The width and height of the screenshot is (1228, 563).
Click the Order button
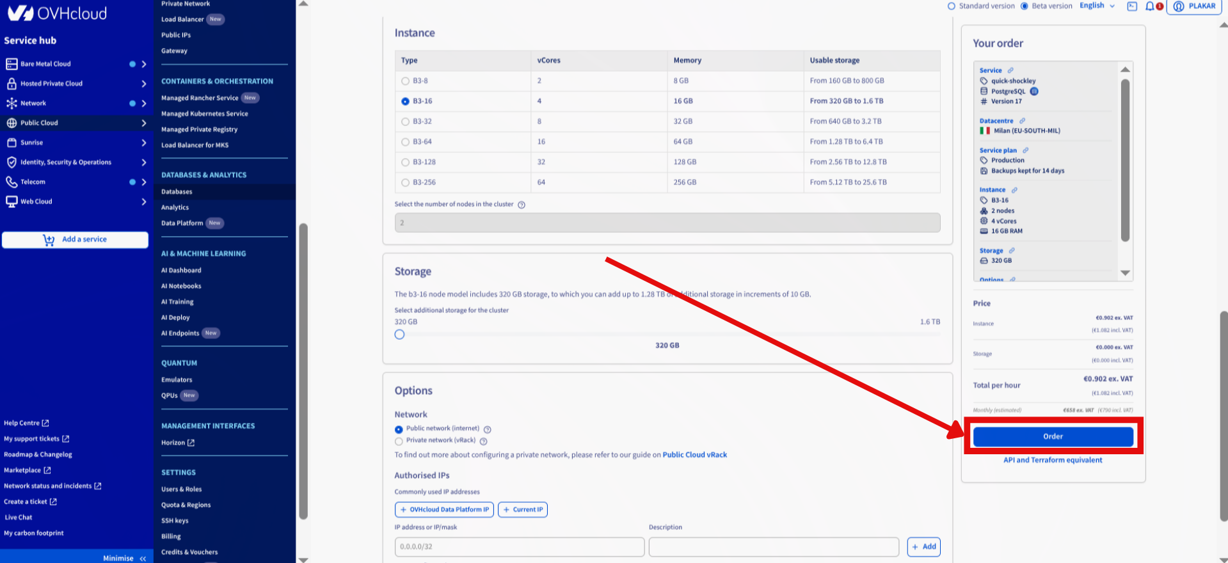(1053, 436)
